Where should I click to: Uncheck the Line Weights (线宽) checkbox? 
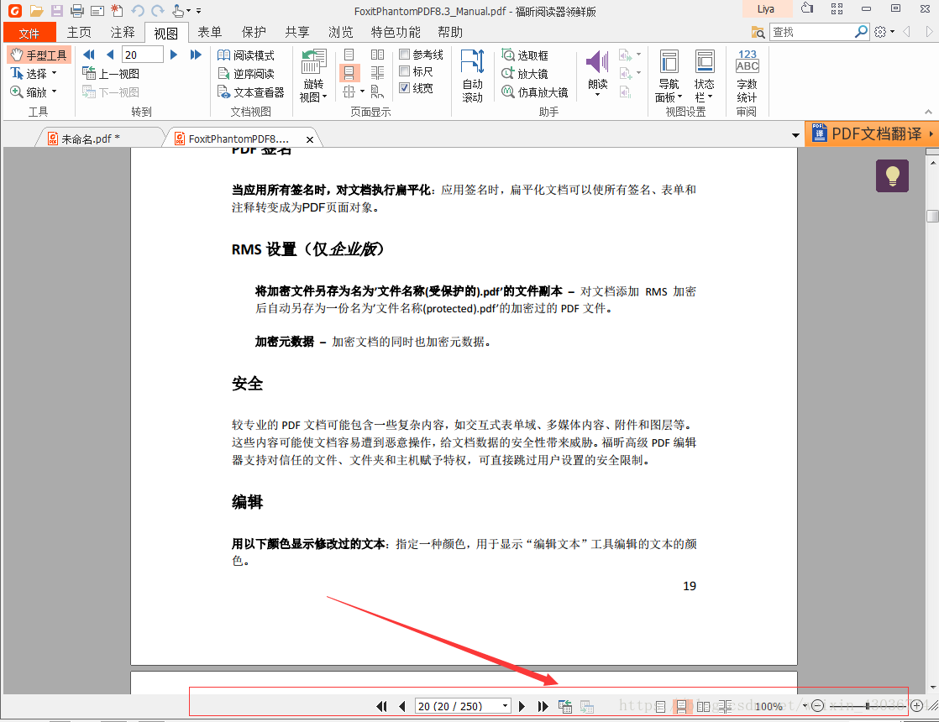pyautogui.click(x=405, y=88)
